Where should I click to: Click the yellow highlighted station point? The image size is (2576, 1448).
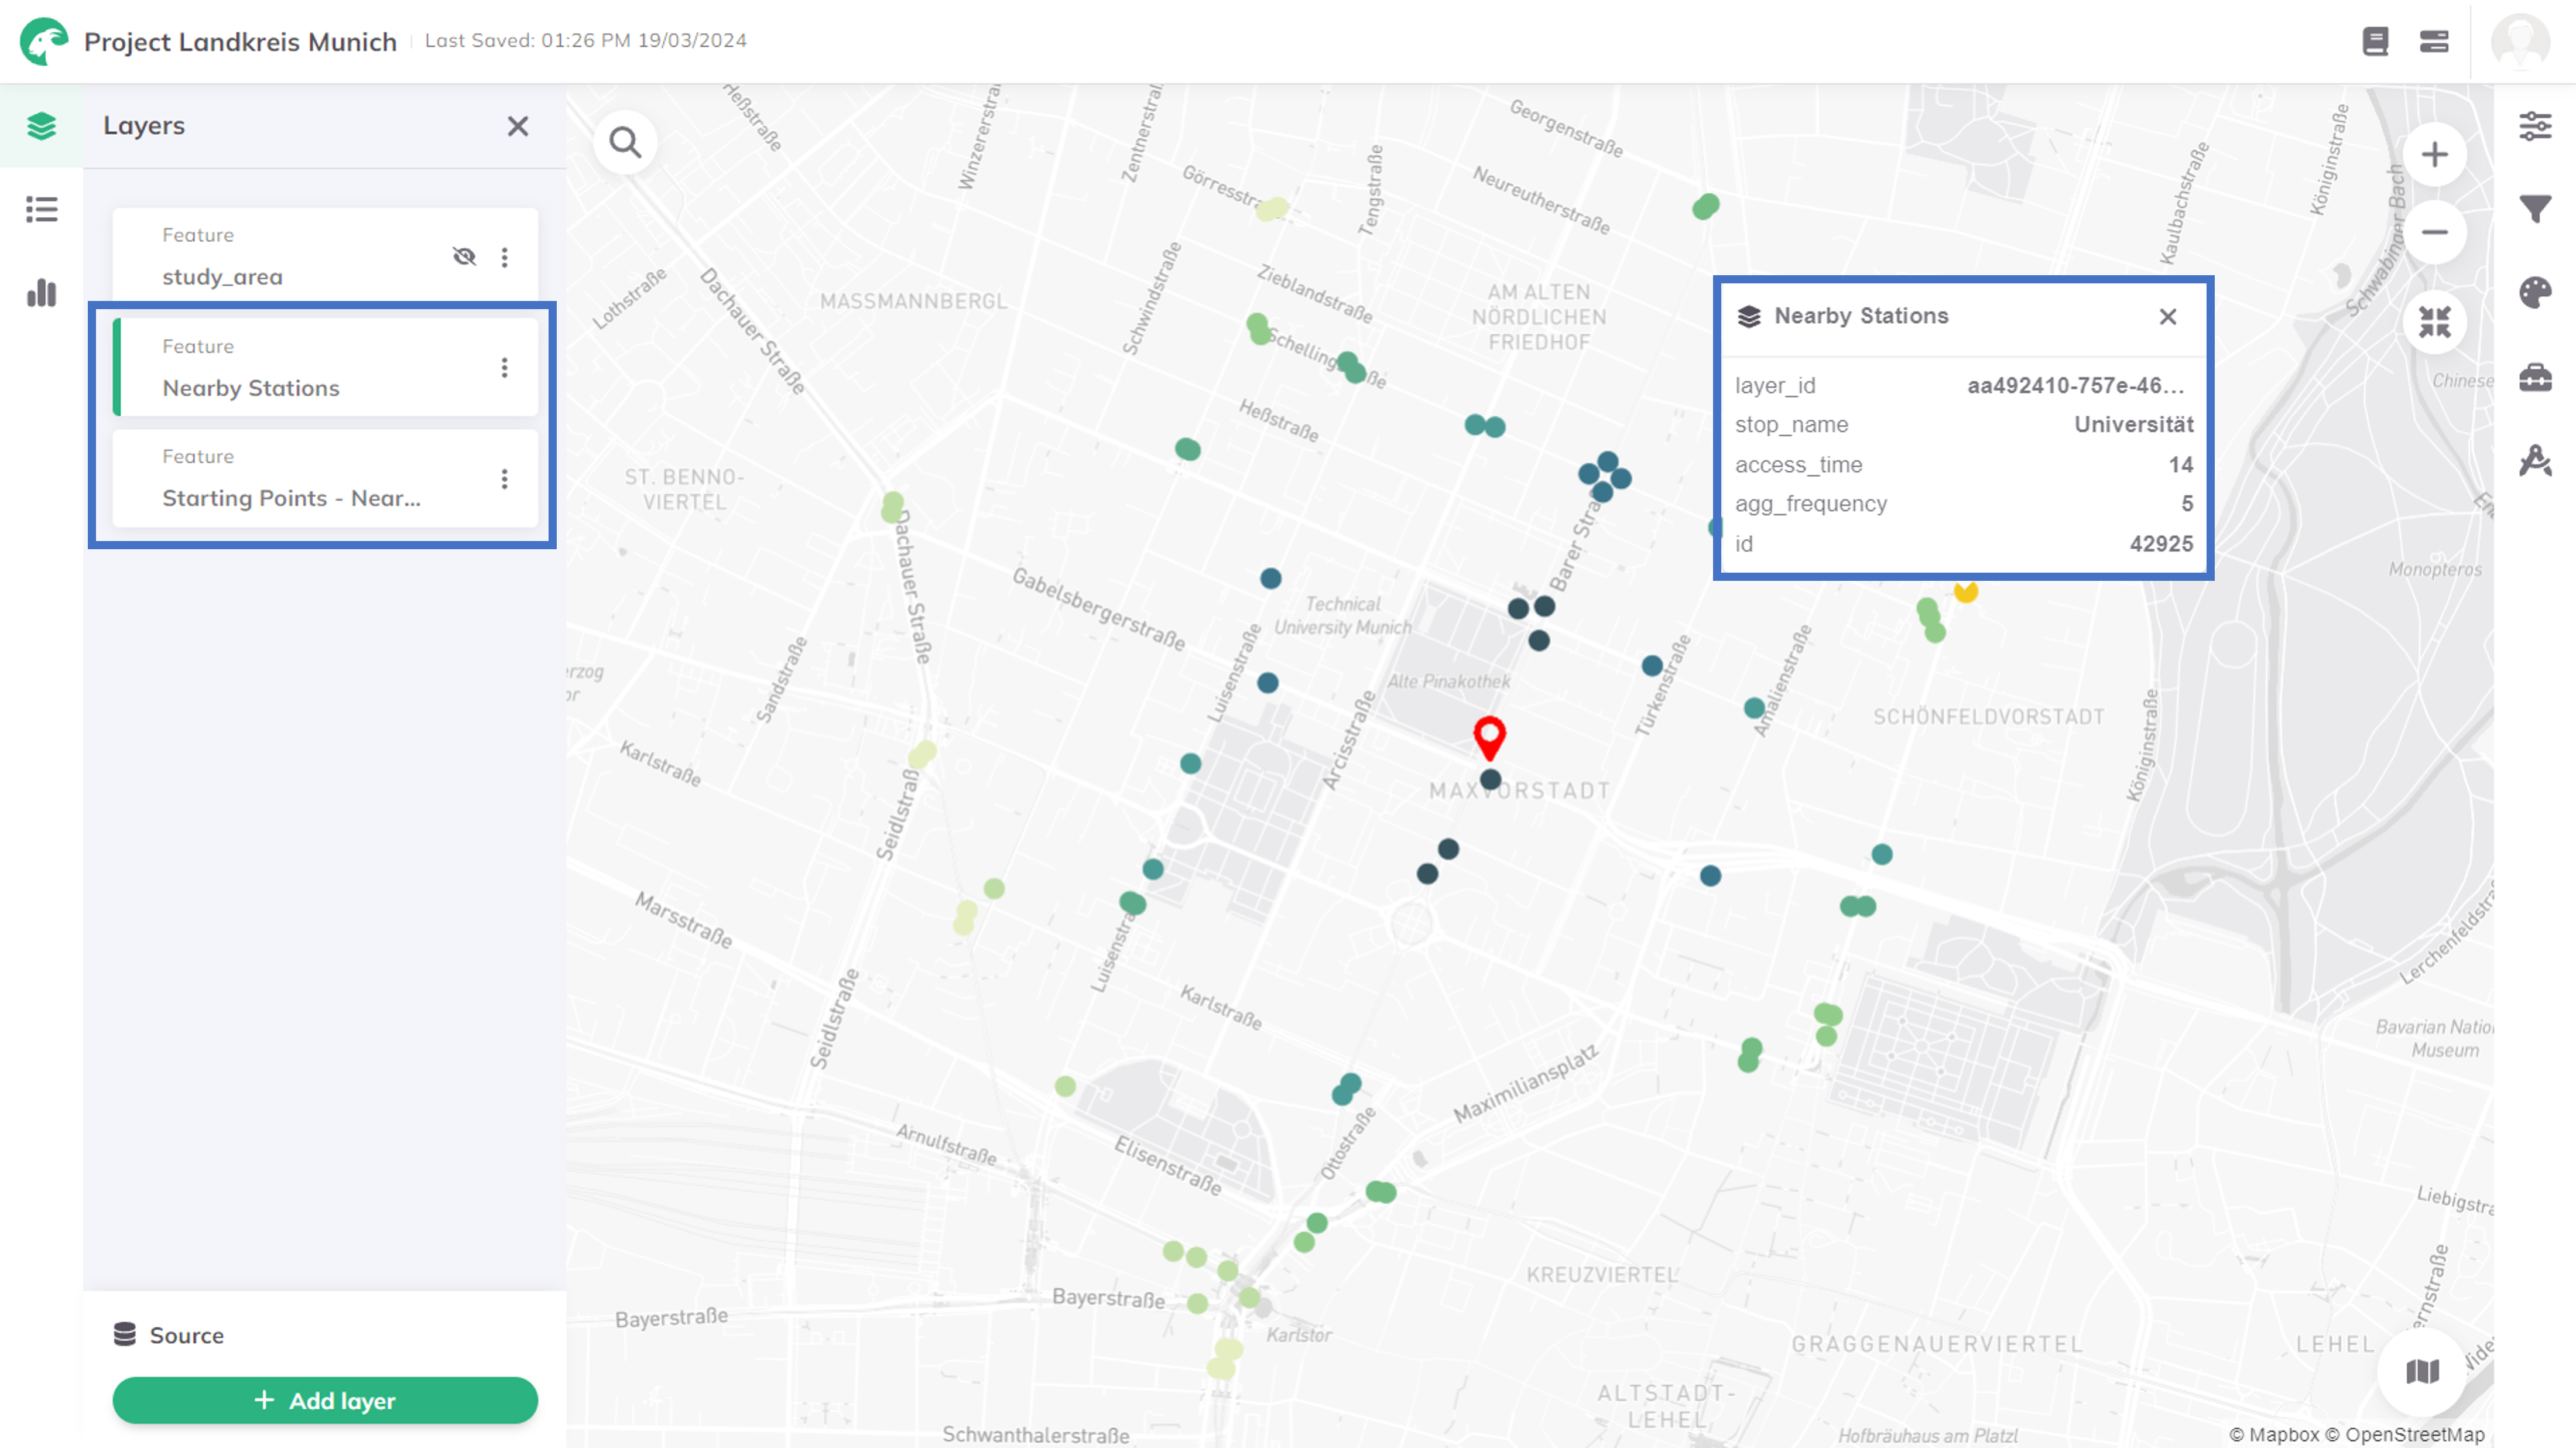tap(1965, 592)
